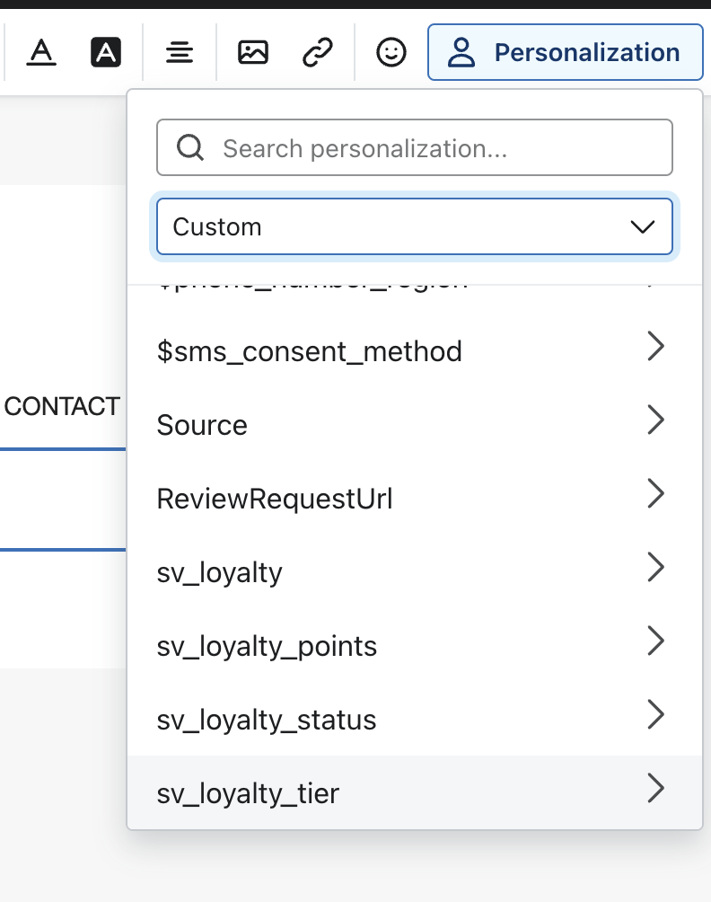
Task: Click the CONTACT tab label
Action: [62, 407]
